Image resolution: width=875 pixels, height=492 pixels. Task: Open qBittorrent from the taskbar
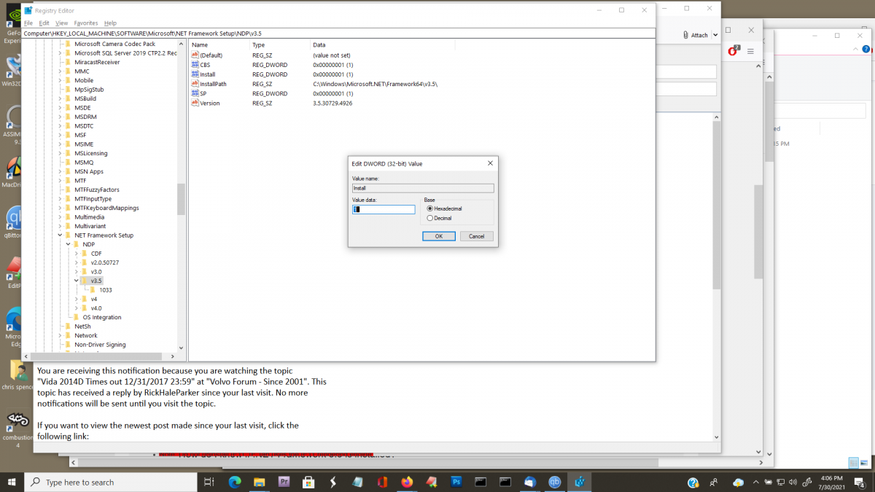coord(554,482)
